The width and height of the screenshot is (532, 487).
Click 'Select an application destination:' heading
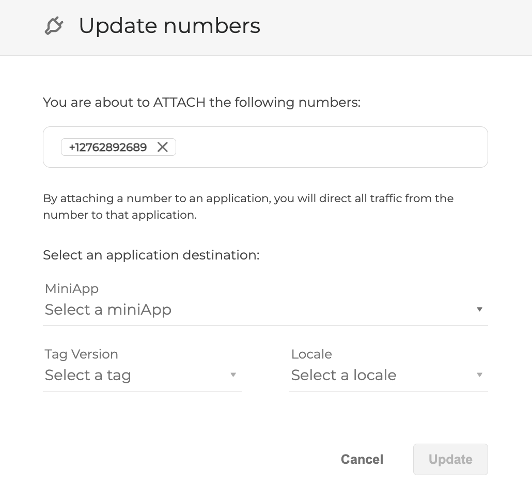tap(151, 255)
